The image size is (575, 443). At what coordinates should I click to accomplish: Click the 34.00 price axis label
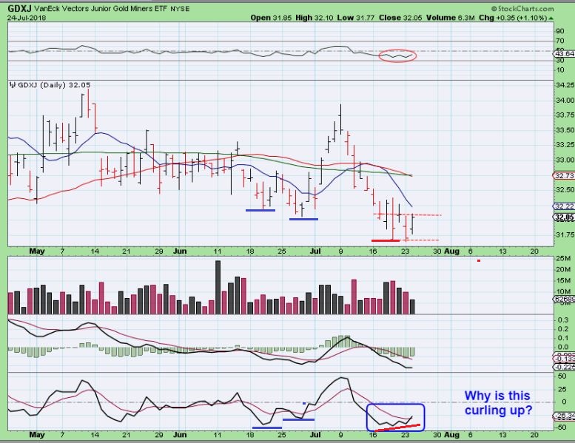tap(565, 100)
